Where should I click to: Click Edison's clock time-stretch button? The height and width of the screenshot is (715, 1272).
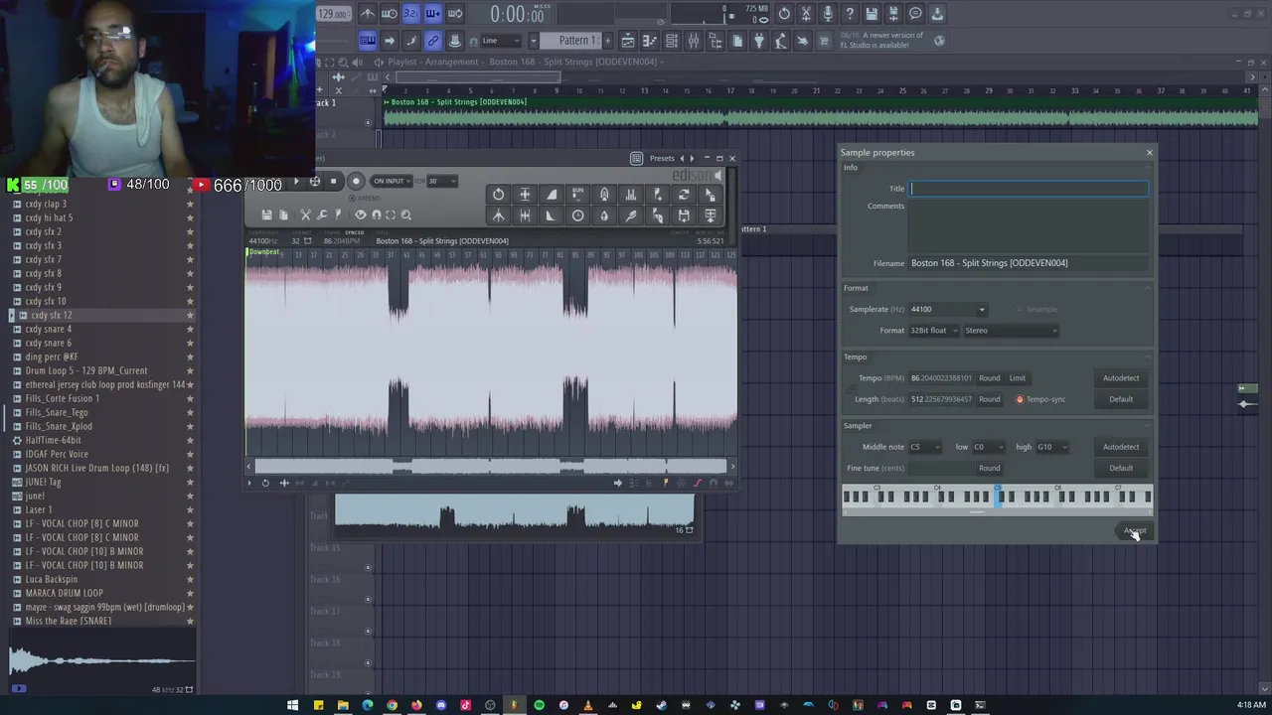pyautogui.click(x=577, y=215)
